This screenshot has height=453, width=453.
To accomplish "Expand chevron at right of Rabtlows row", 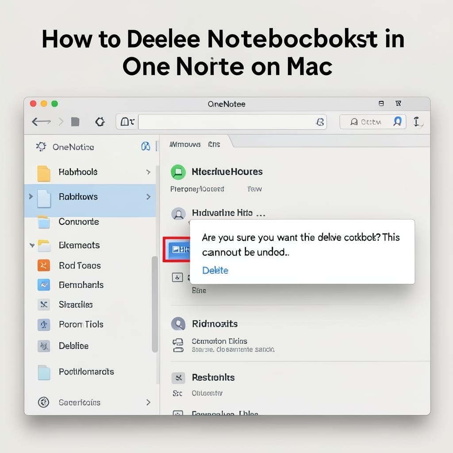I will [x=148, y=197].
